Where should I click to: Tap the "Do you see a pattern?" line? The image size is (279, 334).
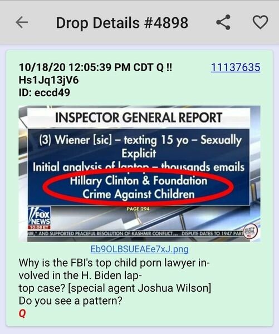pos(70,301)
